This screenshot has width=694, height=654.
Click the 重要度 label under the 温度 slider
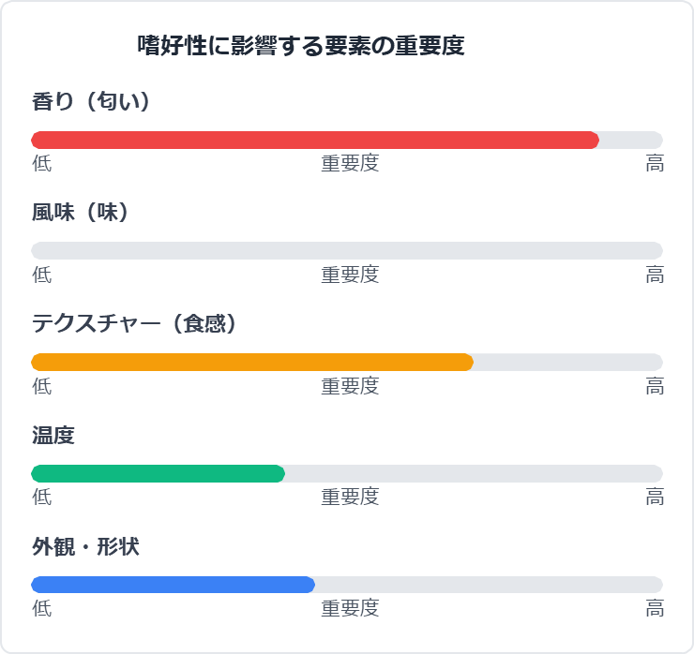(x=350, y=498)
